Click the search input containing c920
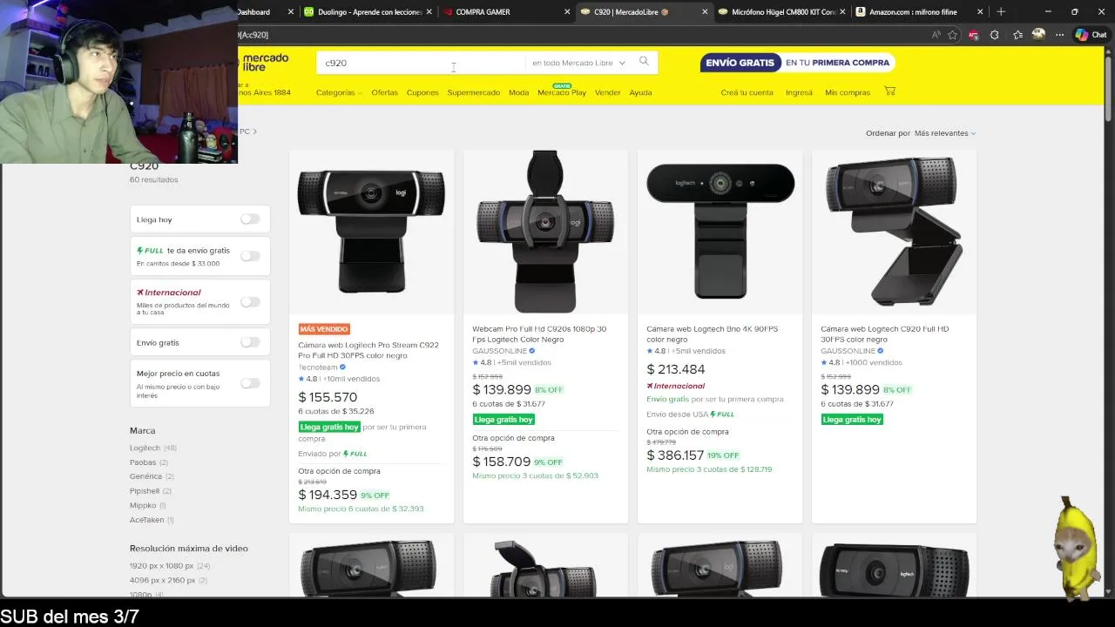This screenshot has width=1115, height=627. coord(421,63)
